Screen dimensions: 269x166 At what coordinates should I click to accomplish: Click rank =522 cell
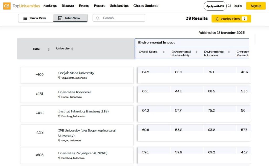coord(39,132)
